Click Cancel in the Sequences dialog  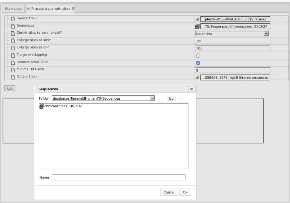point(169,192)
